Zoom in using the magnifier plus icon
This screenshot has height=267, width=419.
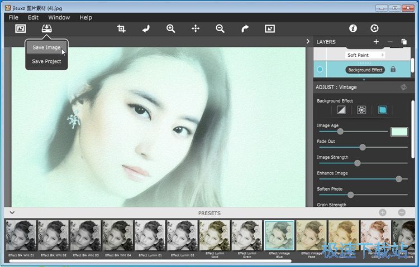coord(171,28)
